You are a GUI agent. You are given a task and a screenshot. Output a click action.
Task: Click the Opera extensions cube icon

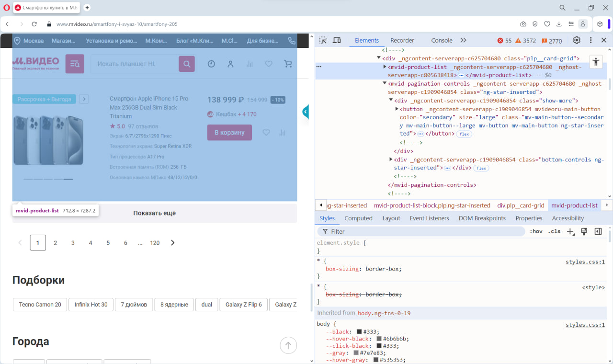coord(600,24)
